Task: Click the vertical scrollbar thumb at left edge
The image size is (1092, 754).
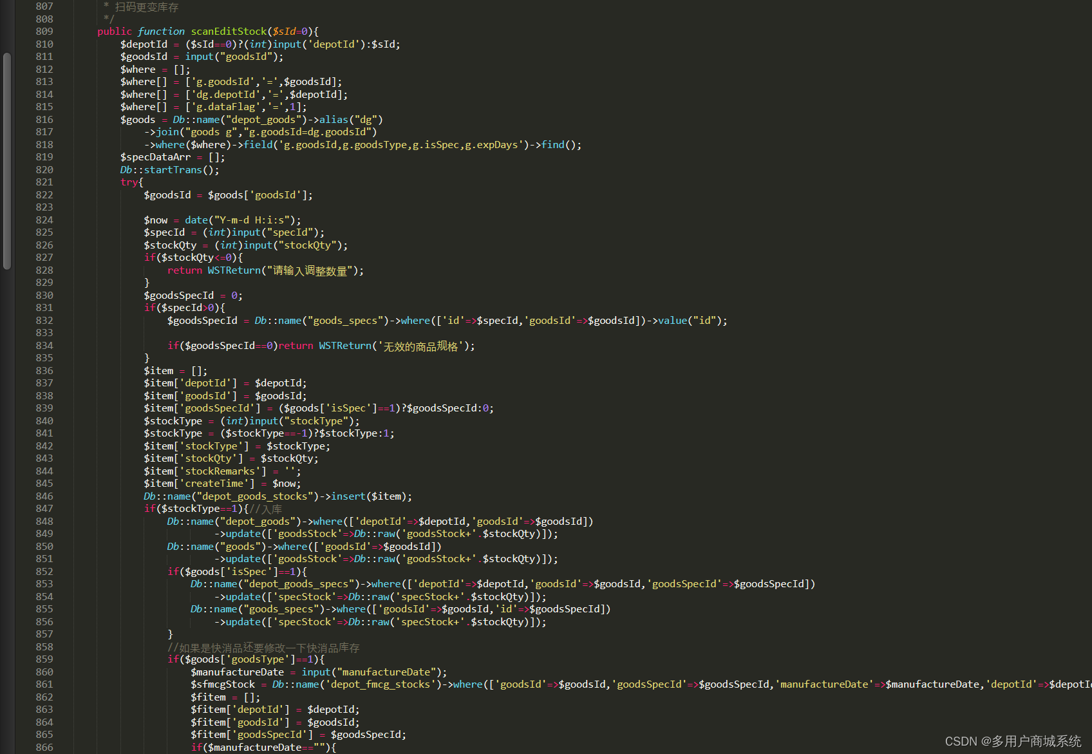Action: tap(7, 160)
